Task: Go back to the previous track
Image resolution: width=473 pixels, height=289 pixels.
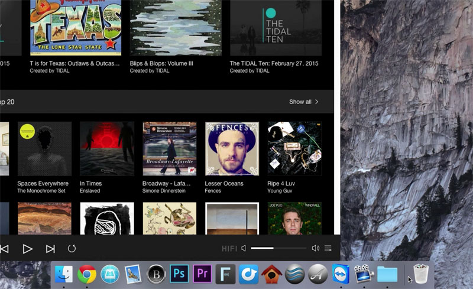Action: [x=4, y=249]
